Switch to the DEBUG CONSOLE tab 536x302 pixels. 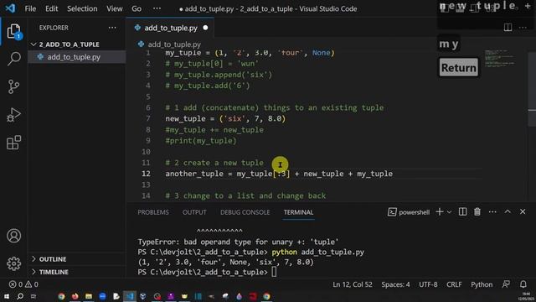(245, 212)
